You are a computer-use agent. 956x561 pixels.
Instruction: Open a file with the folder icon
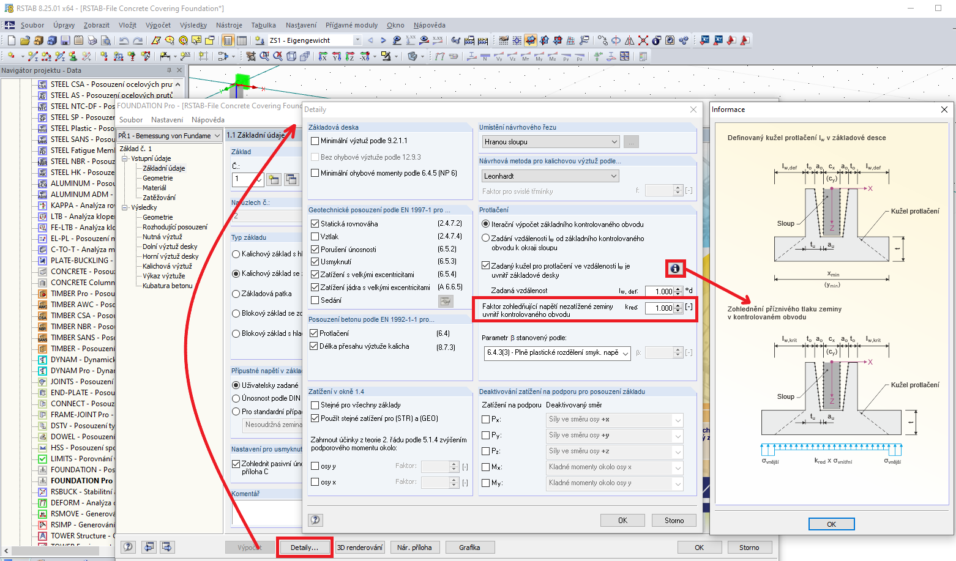[25, 40]
